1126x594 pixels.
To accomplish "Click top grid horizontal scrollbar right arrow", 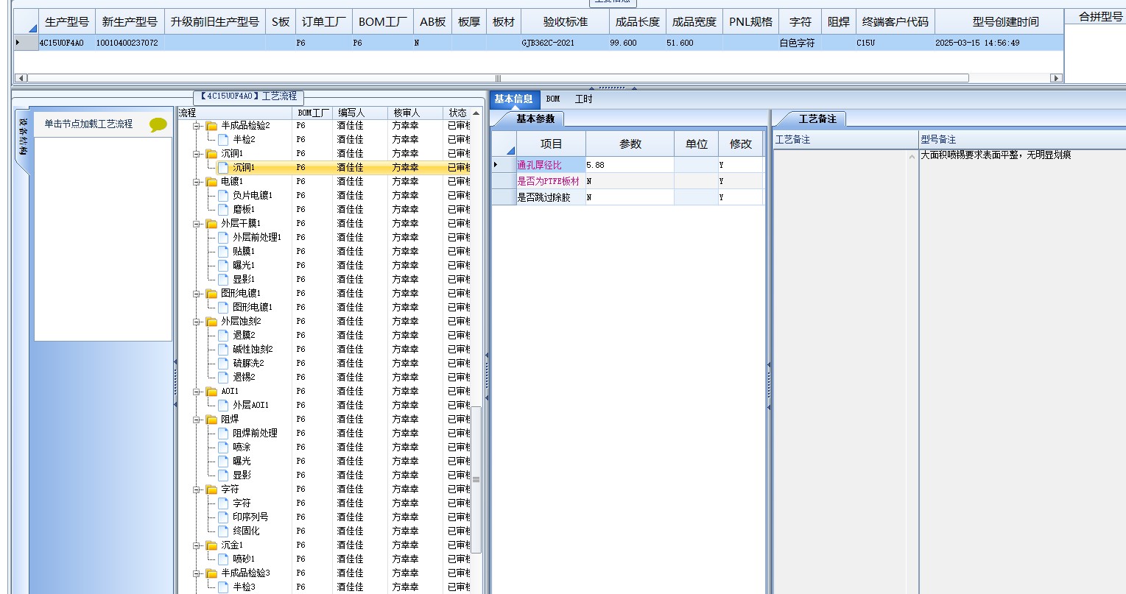I will [1056, 78].
